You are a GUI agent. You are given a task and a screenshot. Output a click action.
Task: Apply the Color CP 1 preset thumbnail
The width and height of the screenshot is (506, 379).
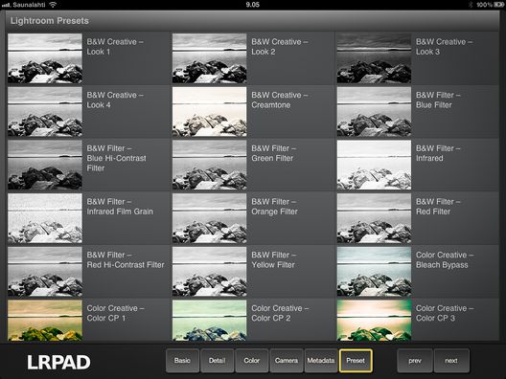click(x=45, y=321)
